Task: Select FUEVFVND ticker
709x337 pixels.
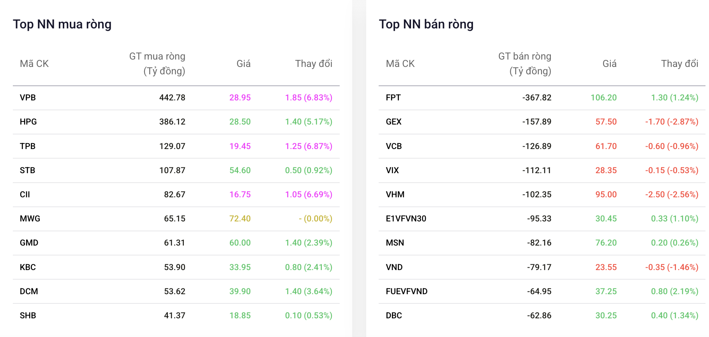Action: click(407, 291)
